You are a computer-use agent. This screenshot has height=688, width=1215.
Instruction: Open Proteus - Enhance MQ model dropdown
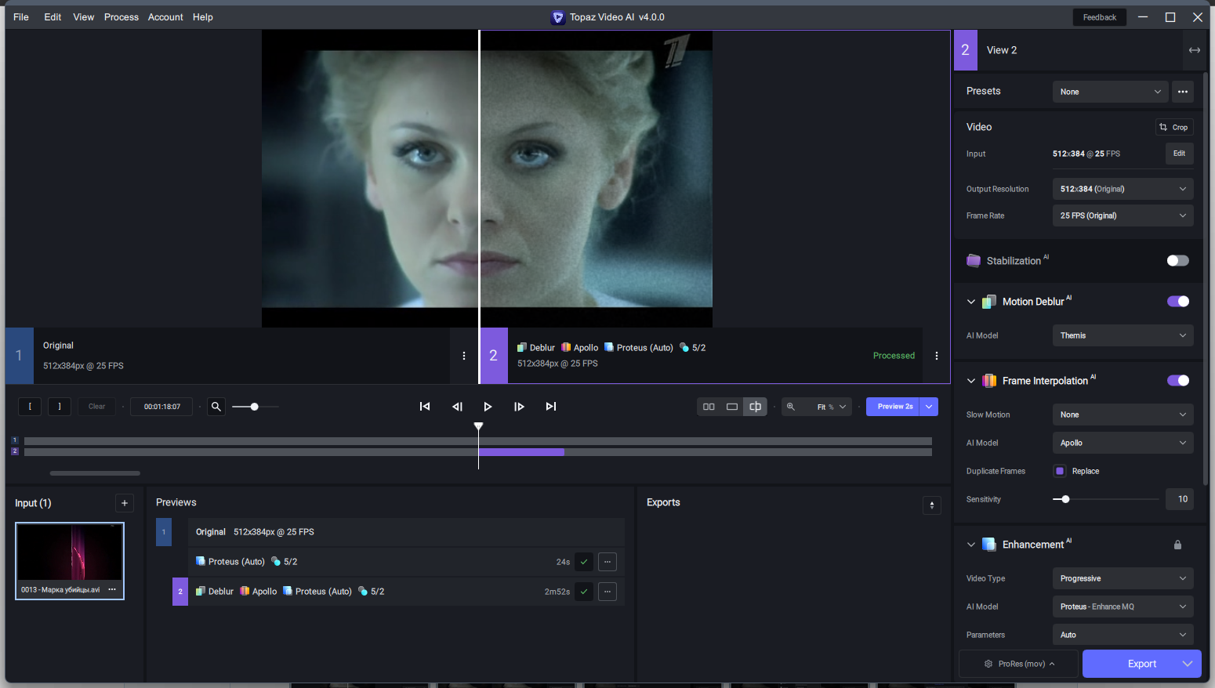(1123, 607)
